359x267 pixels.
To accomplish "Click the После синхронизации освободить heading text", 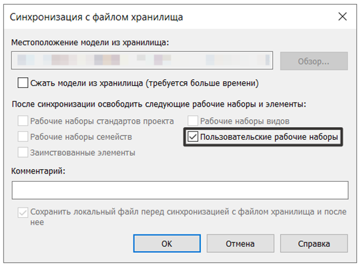I will click(x=159, y=104).
